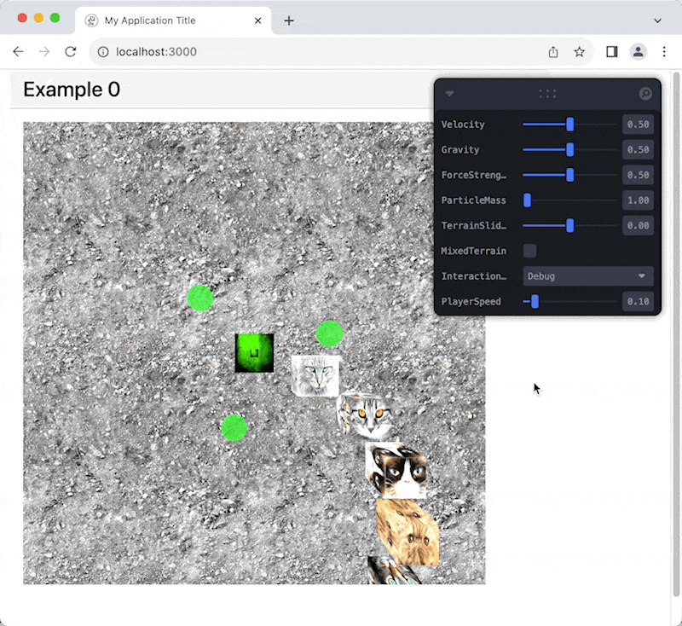Open the Chrome three-dot menu
682x626 pixels.
click(x=664, y=52)
